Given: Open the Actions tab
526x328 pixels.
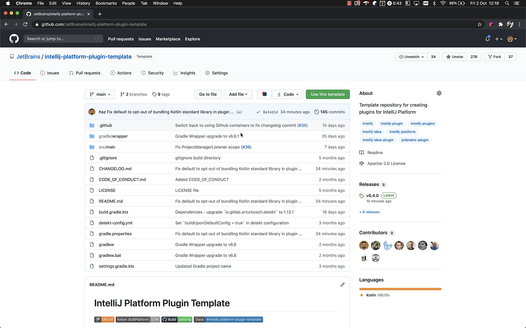Looking at the screenshot, I should [x=121, y=73].
